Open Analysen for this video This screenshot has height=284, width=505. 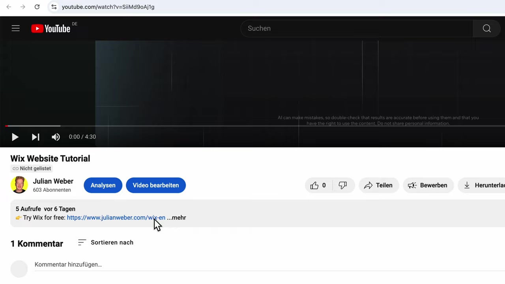point(103,185)
